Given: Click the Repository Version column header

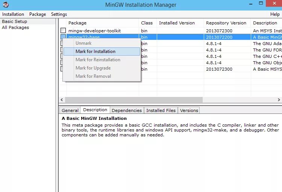Looking at the screenshot, I should point(227,23).
